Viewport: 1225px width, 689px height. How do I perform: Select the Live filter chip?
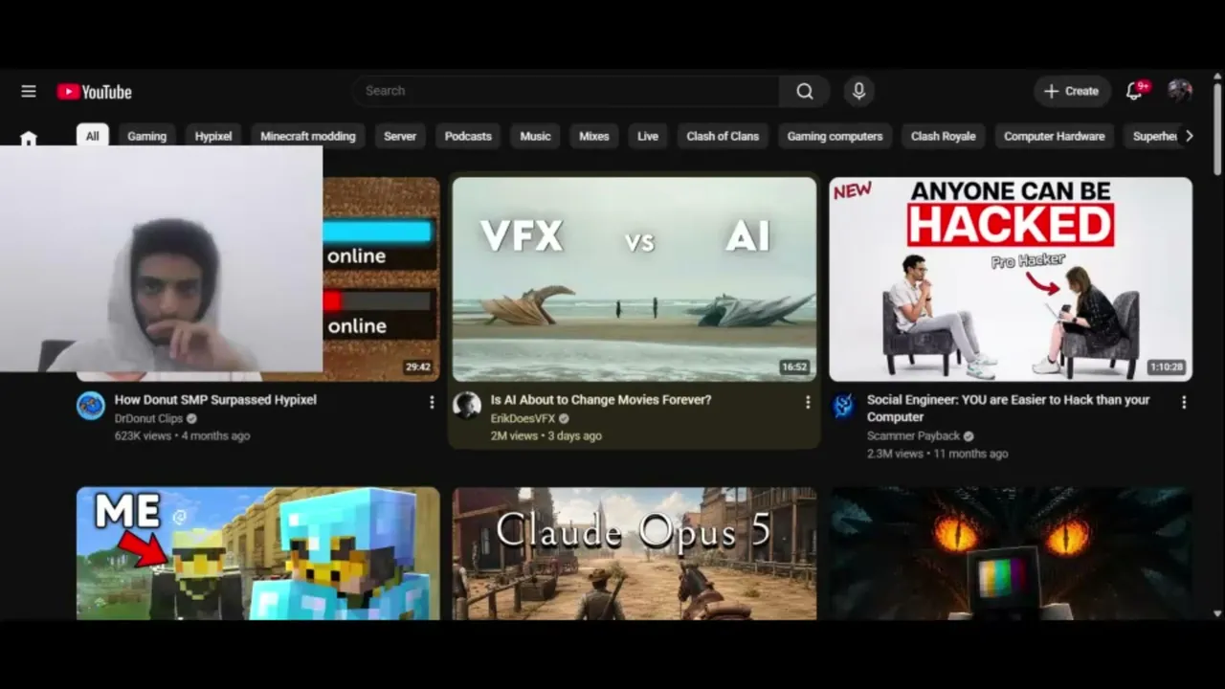click(x=648, y=136)
